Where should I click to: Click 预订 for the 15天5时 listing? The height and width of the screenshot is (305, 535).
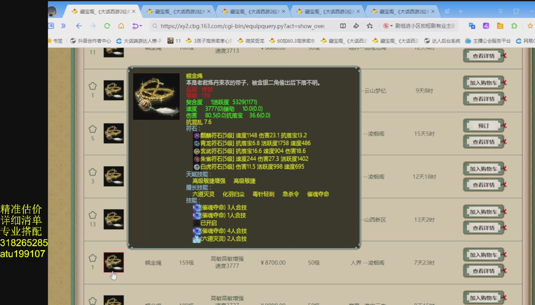point(483,126)
